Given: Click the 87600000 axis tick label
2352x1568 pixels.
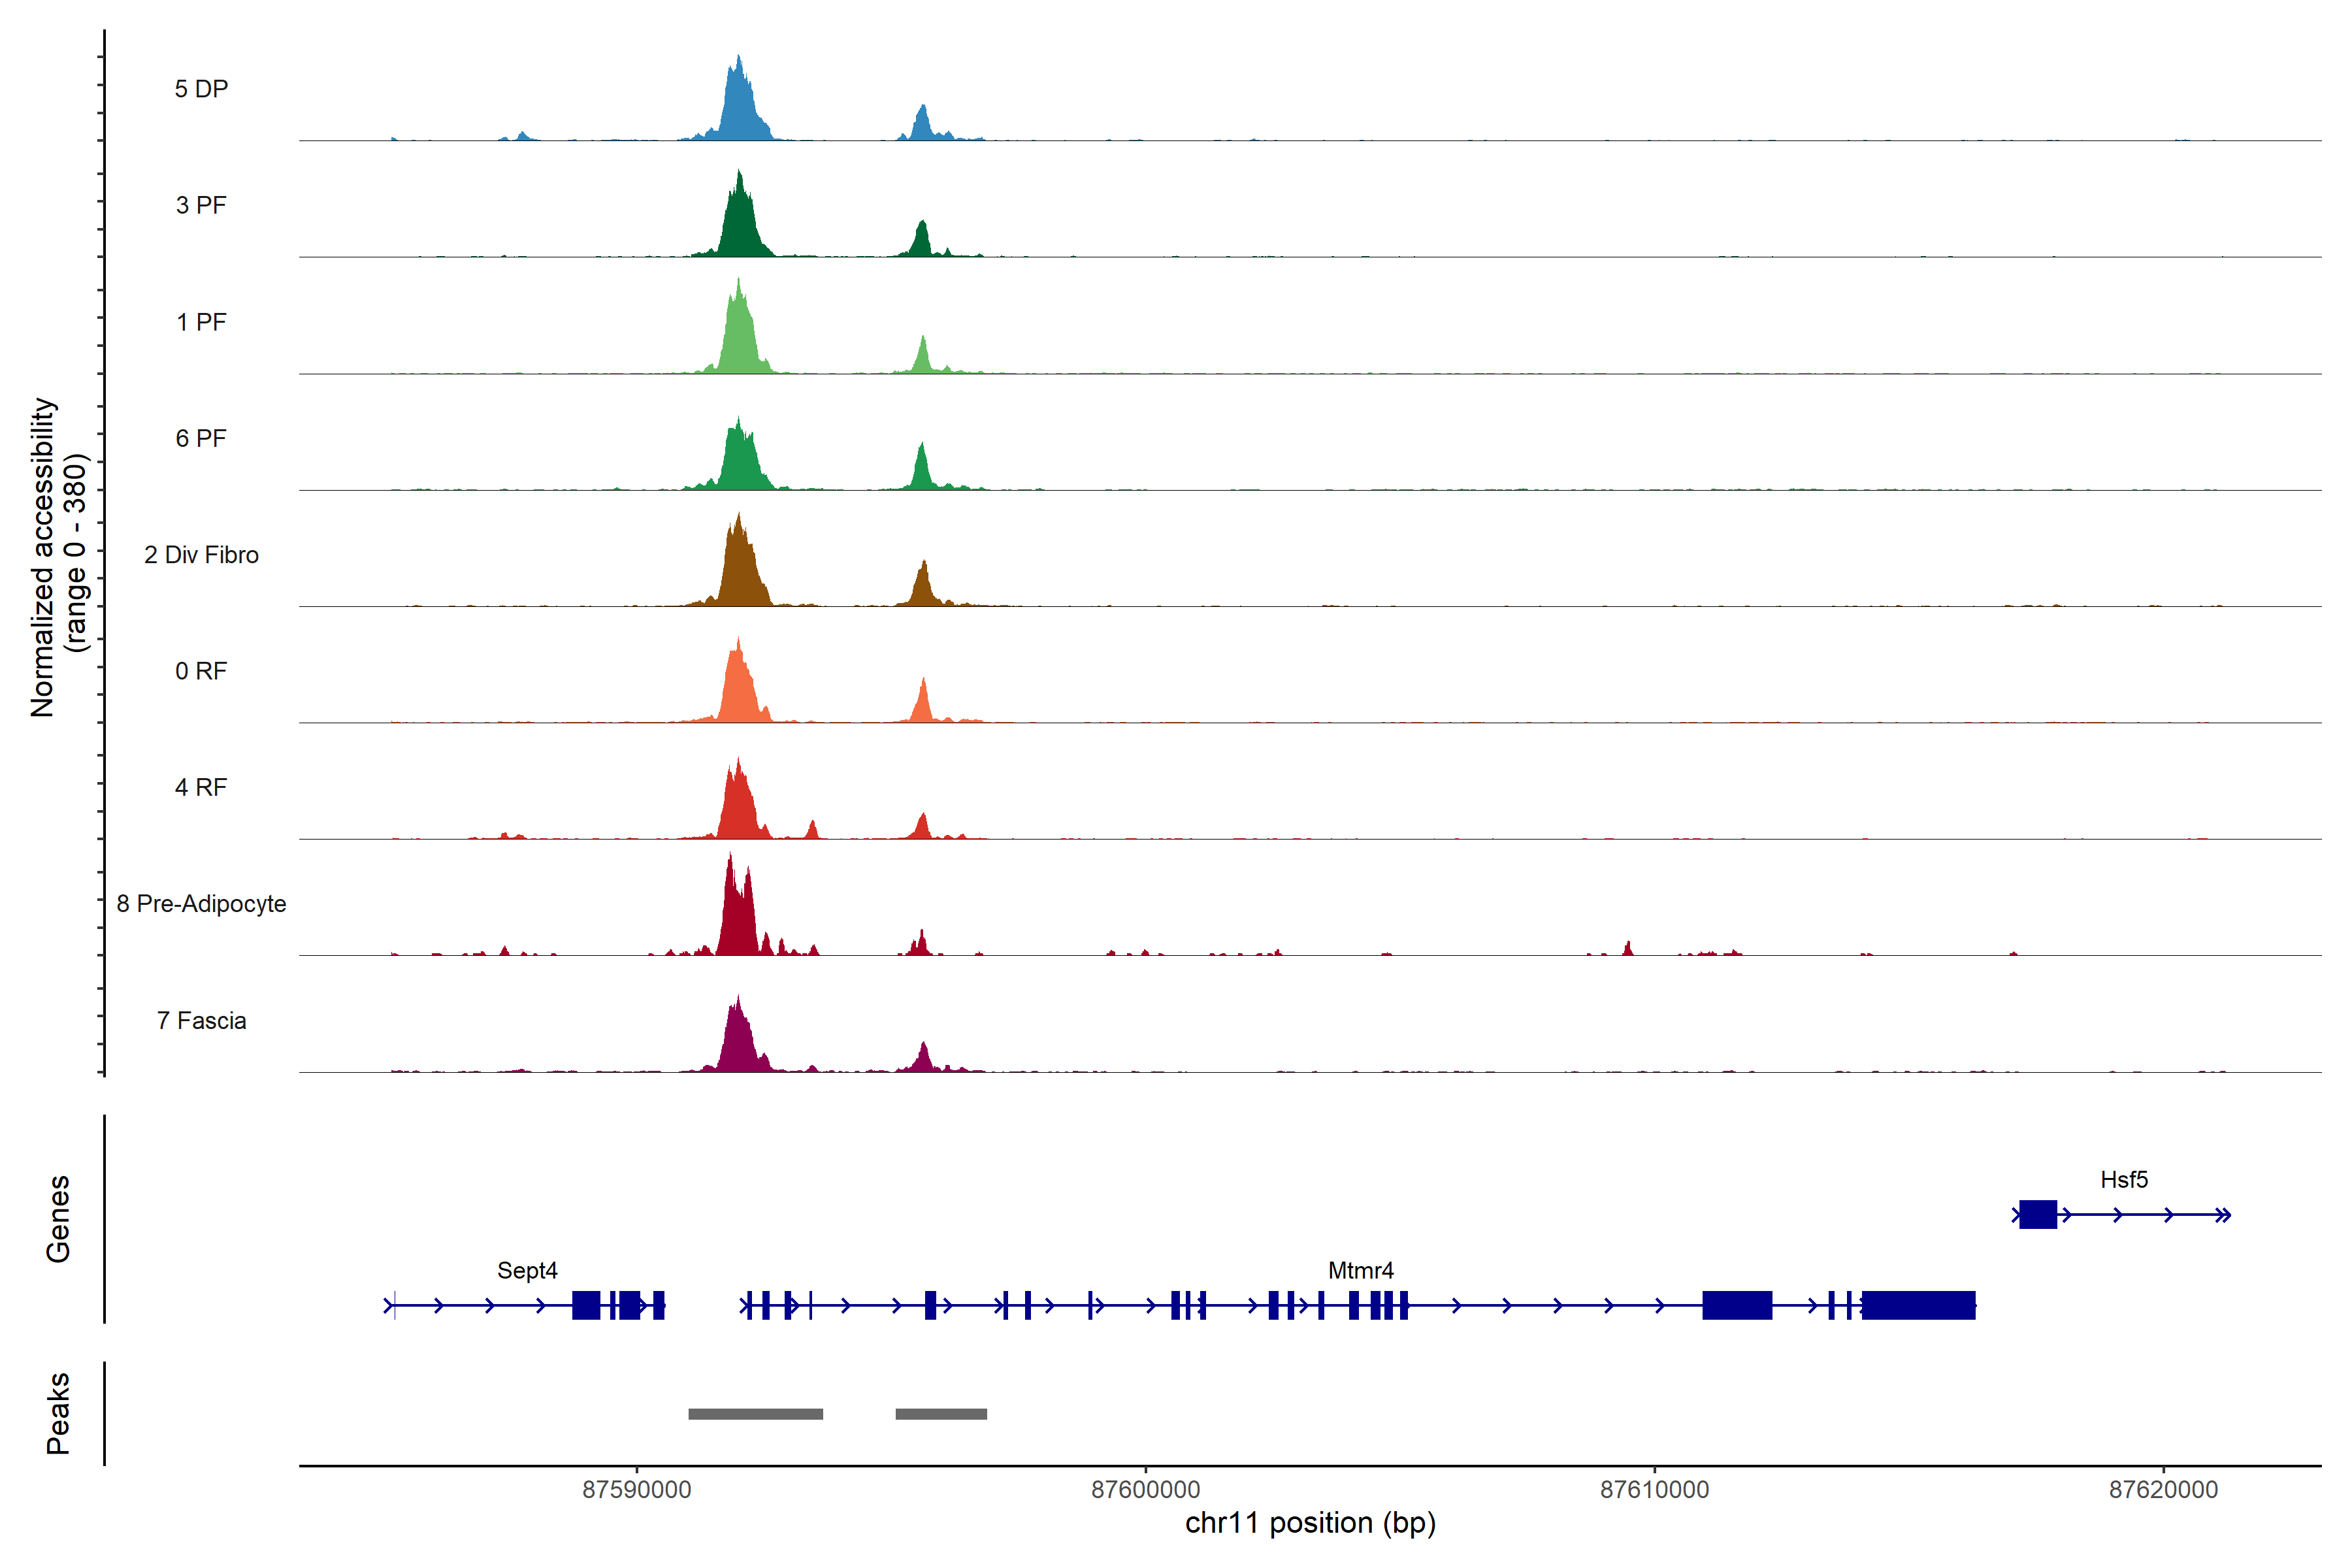Looking at the screenshot, I should [x=1145, y=1490].
